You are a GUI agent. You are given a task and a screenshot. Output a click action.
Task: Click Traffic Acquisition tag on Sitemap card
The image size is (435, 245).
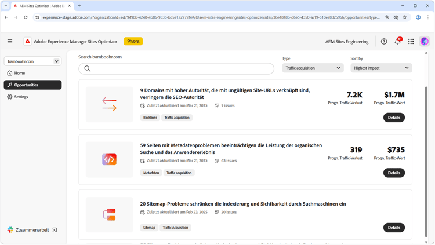[x=175, y=228]
